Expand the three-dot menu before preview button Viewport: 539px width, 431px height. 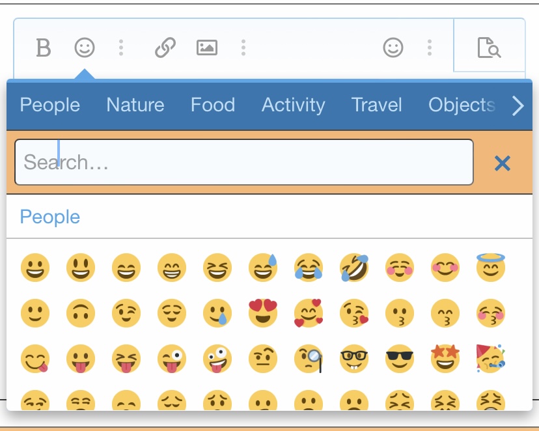pyautogui.click(x=430, y=48)
